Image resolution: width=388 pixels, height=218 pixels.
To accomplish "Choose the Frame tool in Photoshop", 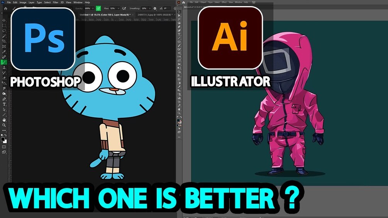I will (x=4, y=46).
